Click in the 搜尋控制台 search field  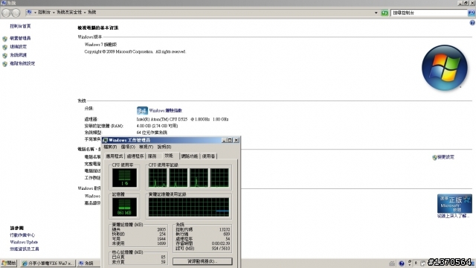[429, 13]
